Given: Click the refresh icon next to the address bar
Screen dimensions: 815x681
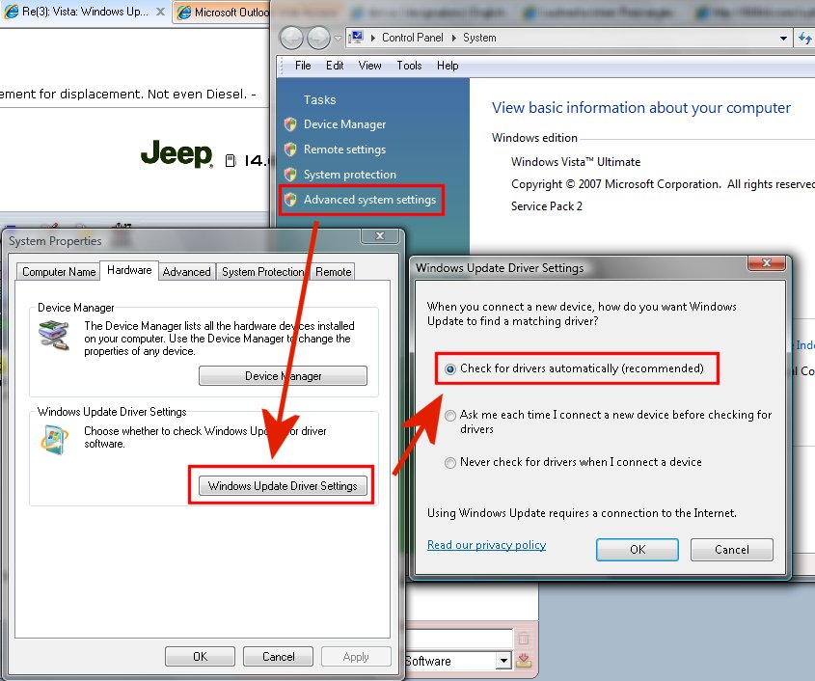Looking at the screenshot, I should tap(806, 38).
